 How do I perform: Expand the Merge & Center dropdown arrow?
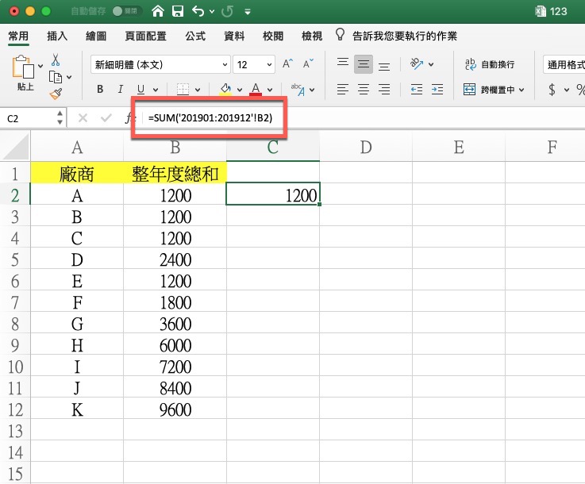(x=521, y=90)
